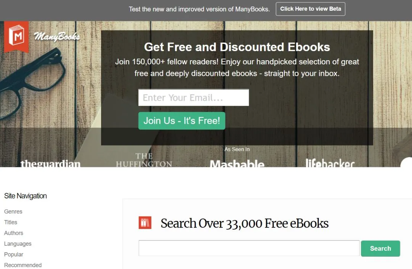412x269 pixels.
Task: Click Join Us - It's Free button
Action: [x=182, y=121]
